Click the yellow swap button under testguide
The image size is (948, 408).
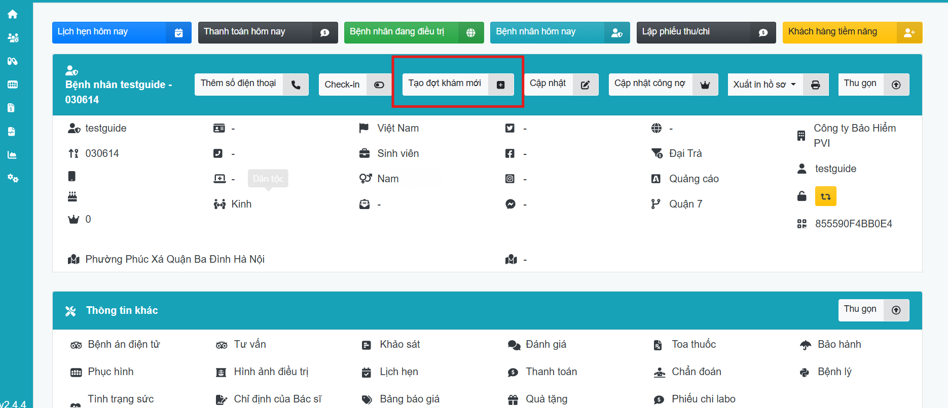825,196
